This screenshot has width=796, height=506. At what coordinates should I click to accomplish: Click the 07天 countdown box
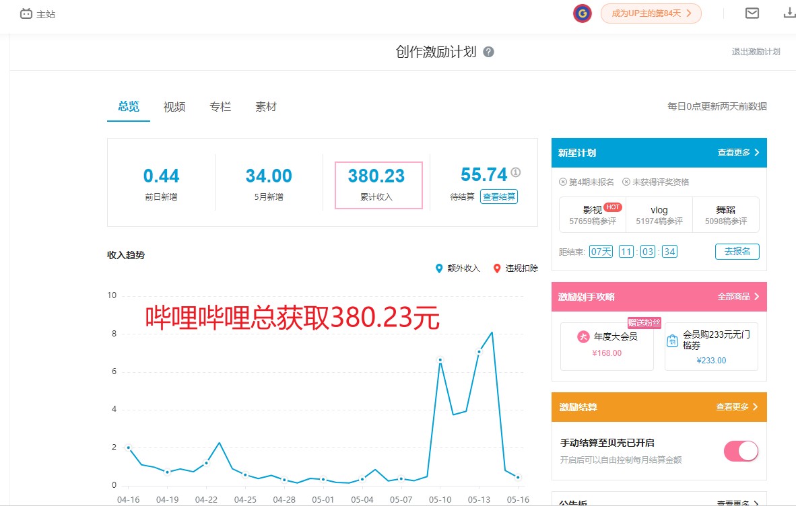pyautogui.click(x=601, y=252)
